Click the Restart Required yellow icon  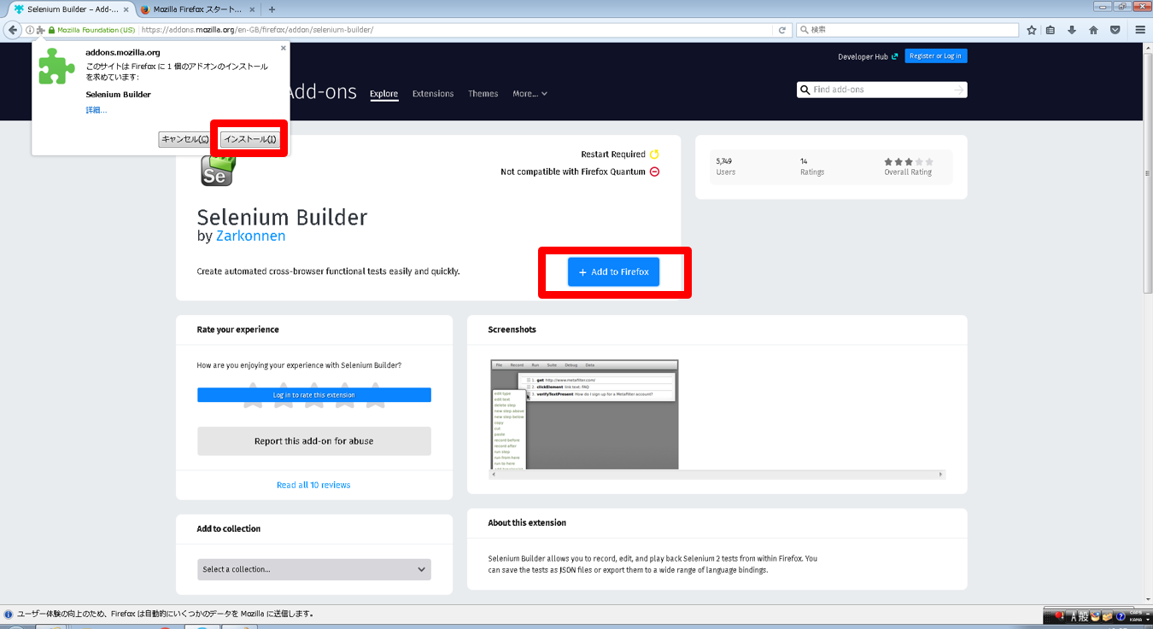pos(654,154)
